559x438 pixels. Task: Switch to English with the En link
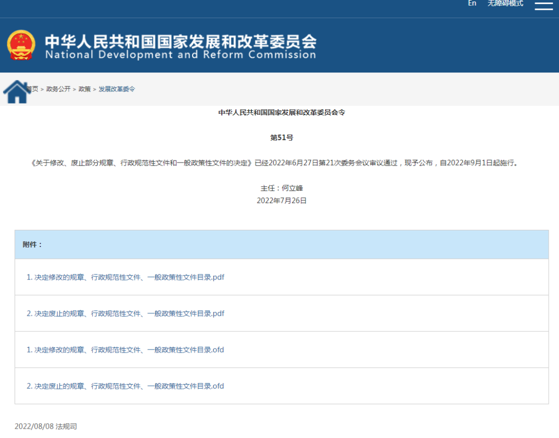pyautogui.click(x=472, y=4)
